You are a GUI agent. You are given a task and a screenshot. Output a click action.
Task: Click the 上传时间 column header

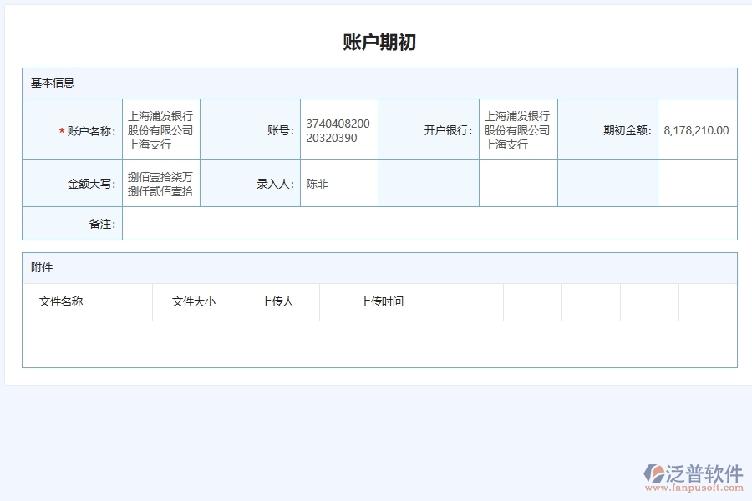point(381,302)
